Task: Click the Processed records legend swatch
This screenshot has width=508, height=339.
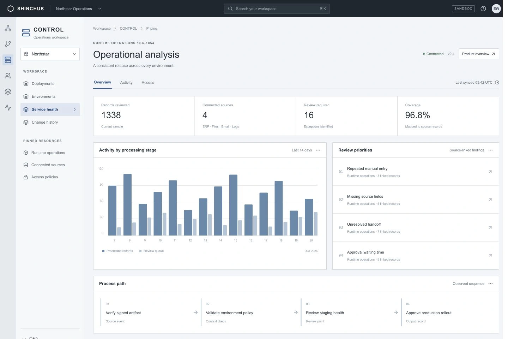Action: tap(103, 251)
